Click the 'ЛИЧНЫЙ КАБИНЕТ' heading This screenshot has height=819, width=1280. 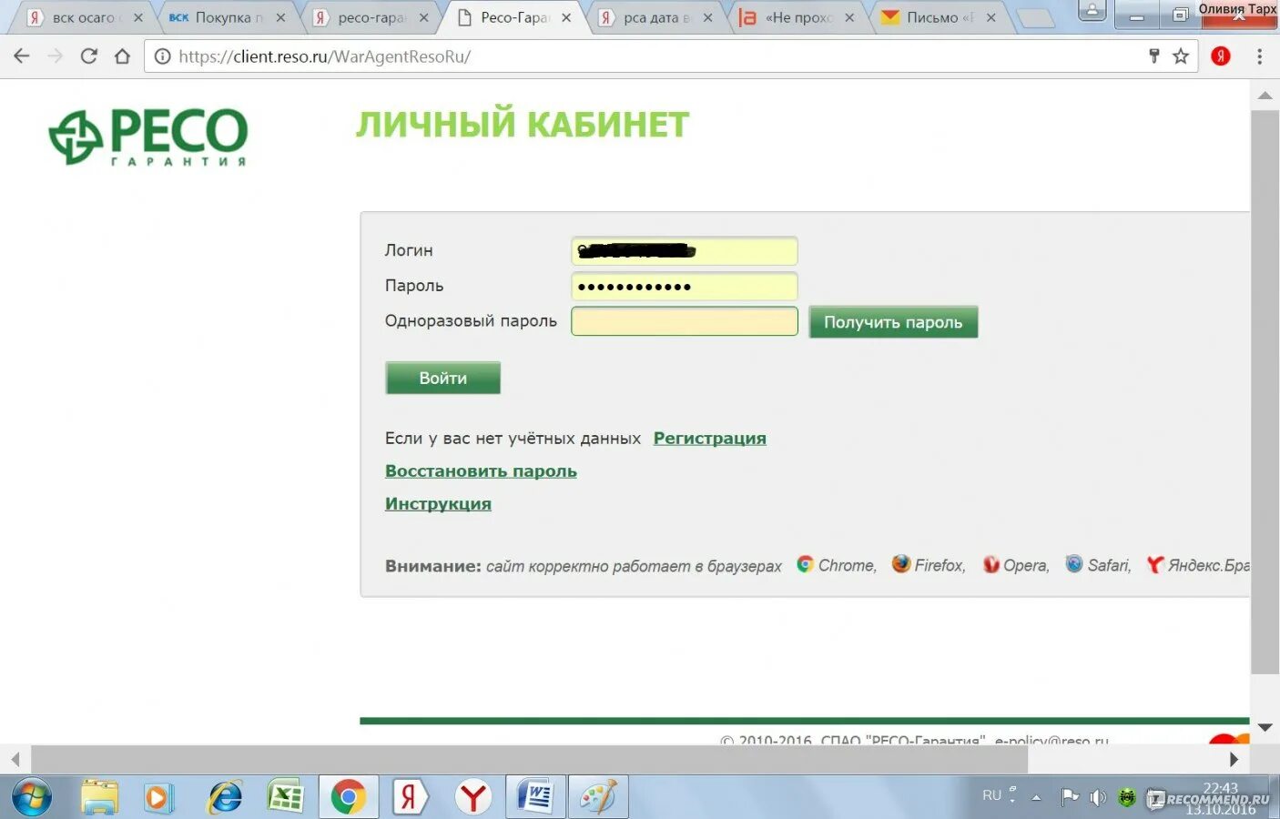(523, 125)
